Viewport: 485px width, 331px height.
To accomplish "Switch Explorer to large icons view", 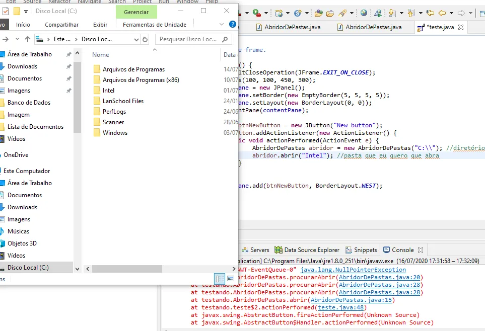I will click(231, 278).
